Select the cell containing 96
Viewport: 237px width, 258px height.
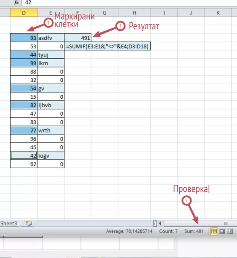coord(24,139)
